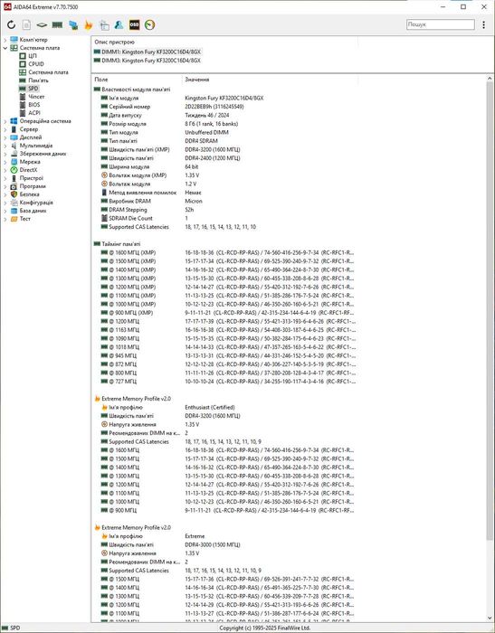The height and width of the screenshot is (633, 495).
Task: Select Безпека in the tree
Action: click(30, 194)
